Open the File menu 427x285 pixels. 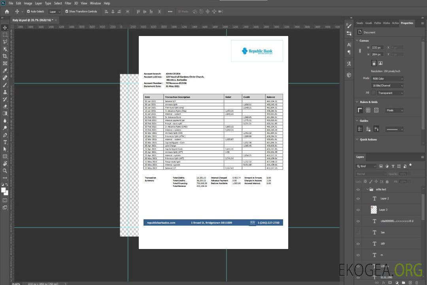pos(11,3)
